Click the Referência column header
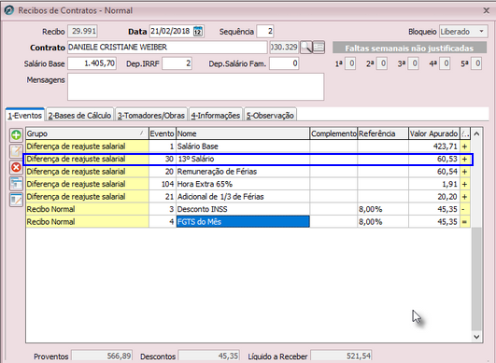This screenshot has width=496, height=363. (x=383, y=133)
